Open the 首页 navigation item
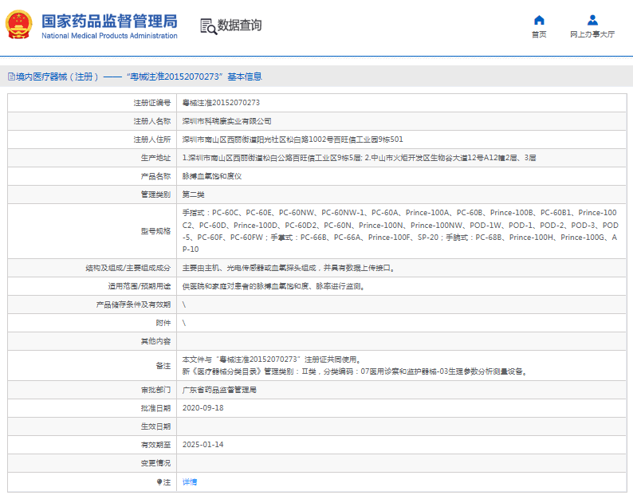633x495 pixels. (539, 34)
